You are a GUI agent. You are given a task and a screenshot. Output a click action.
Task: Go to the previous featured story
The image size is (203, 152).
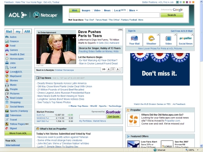(109, 69)
